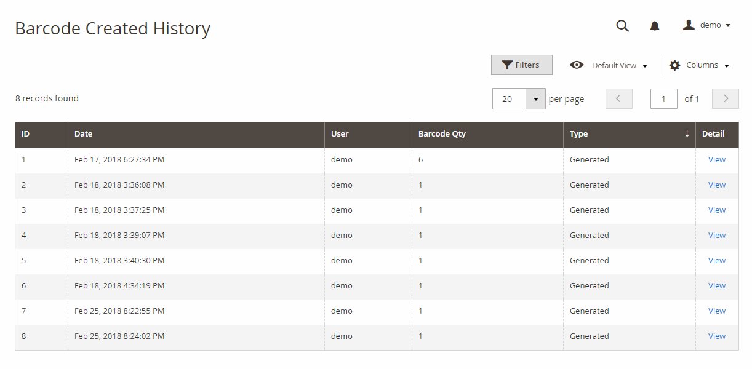Click the Filters button
Screen dimensions: 752x369
521,65
